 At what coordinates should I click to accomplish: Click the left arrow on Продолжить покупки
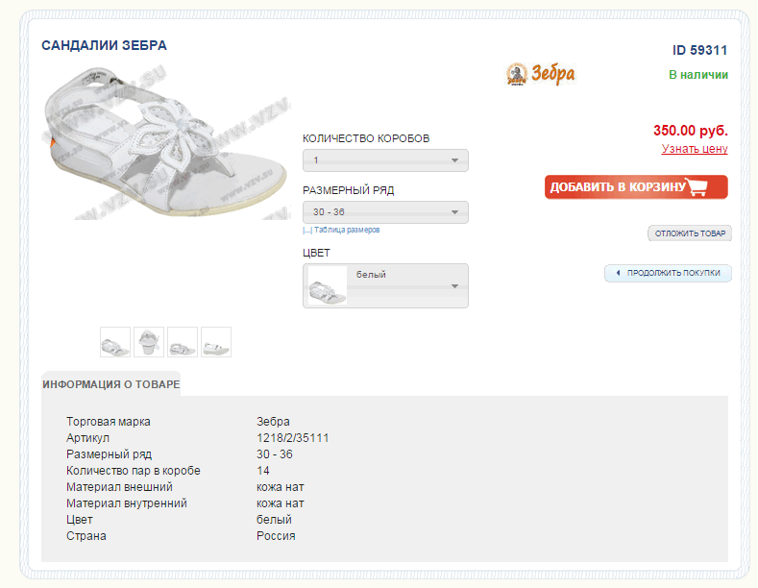617,274
